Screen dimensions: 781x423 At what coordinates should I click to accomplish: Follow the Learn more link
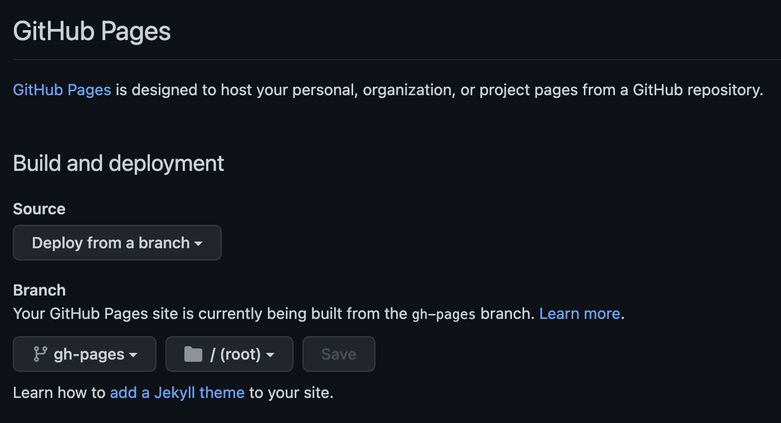coord(579,314)
